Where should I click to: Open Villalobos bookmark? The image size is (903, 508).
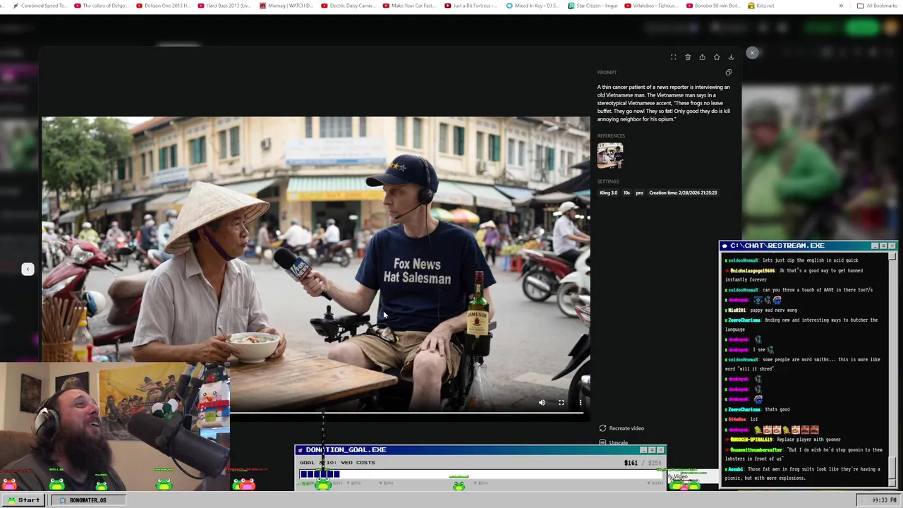652,6
